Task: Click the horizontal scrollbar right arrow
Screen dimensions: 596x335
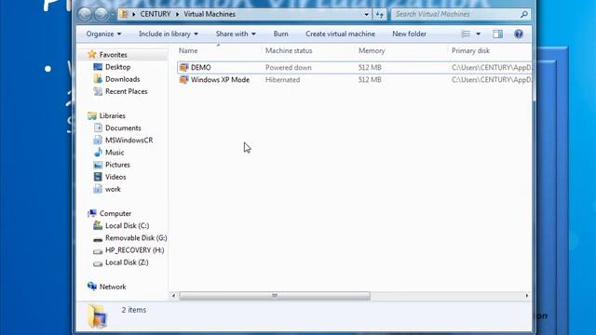Action: 527,296
